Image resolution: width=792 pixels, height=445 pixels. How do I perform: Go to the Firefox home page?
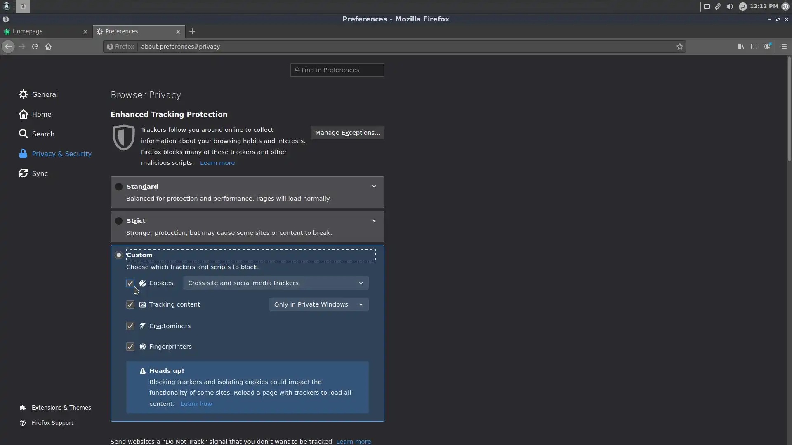point(48,47)
